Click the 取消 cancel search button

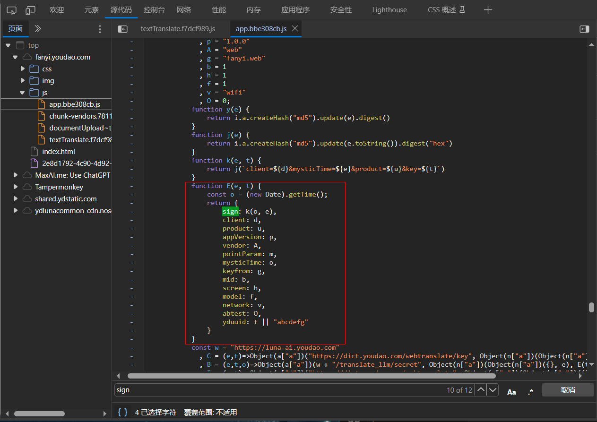click(567, 390)
